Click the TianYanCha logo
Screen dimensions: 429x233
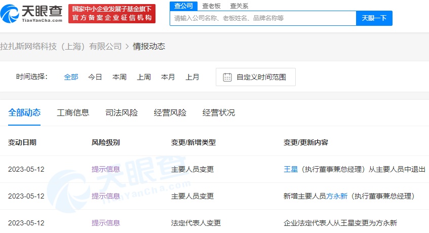click(x=31, y=13)
